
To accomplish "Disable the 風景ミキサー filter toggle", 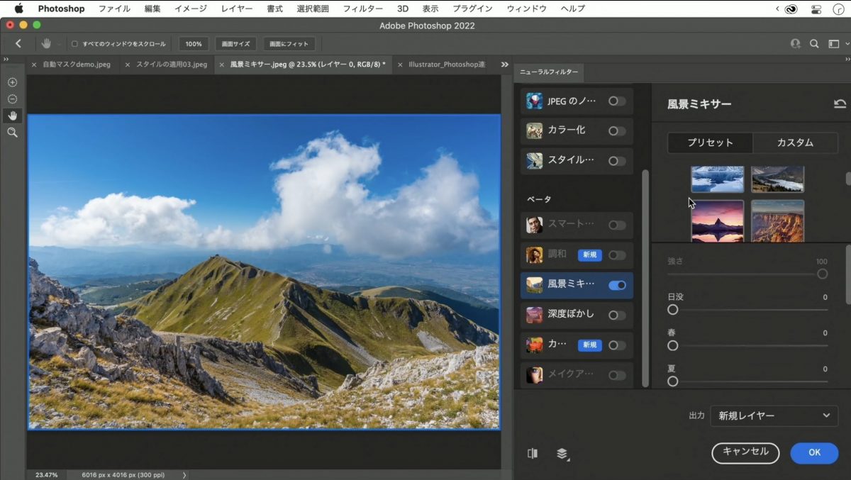I will tap(617, 285).
